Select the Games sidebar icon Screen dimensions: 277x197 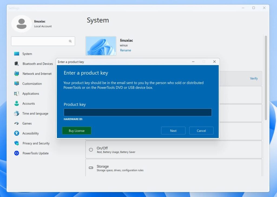16,123
